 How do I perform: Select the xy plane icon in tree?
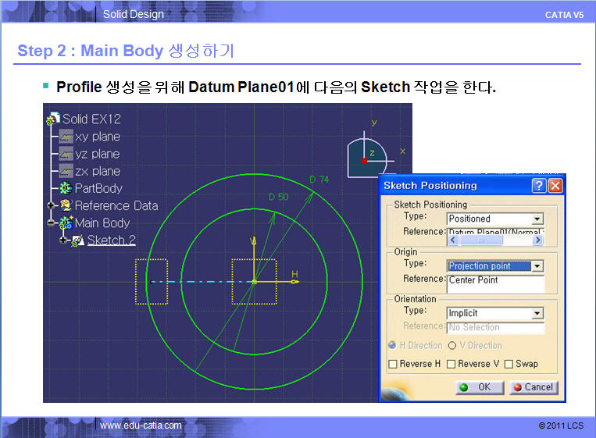[66, 137]
